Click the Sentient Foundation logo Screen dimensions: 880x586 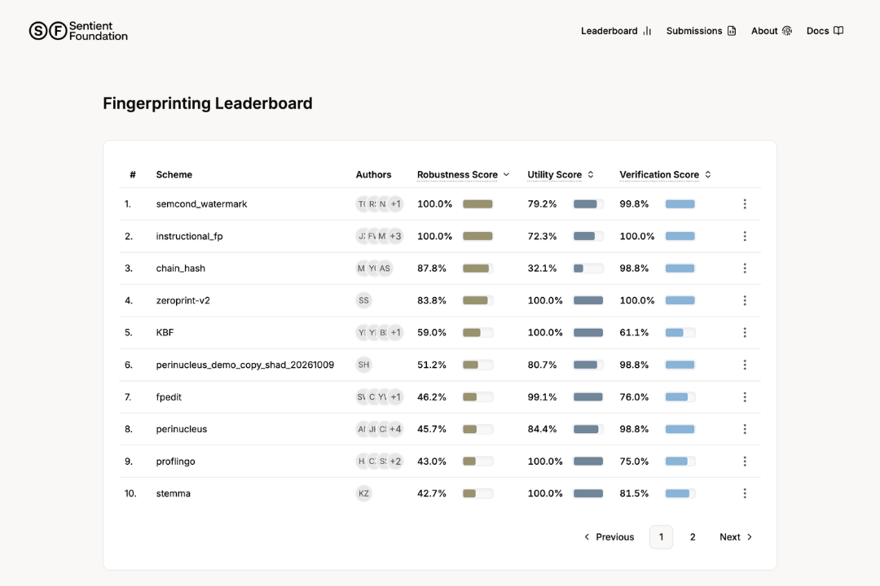click(78, 31)
